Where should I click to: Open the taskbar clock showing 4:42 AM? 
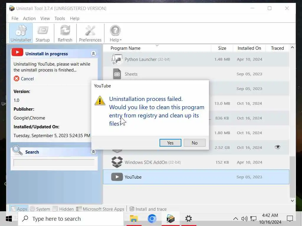click(270, 219)
